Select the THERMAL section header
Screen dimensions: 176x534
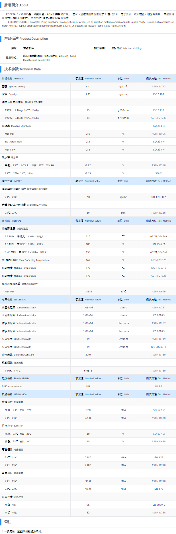12,221
